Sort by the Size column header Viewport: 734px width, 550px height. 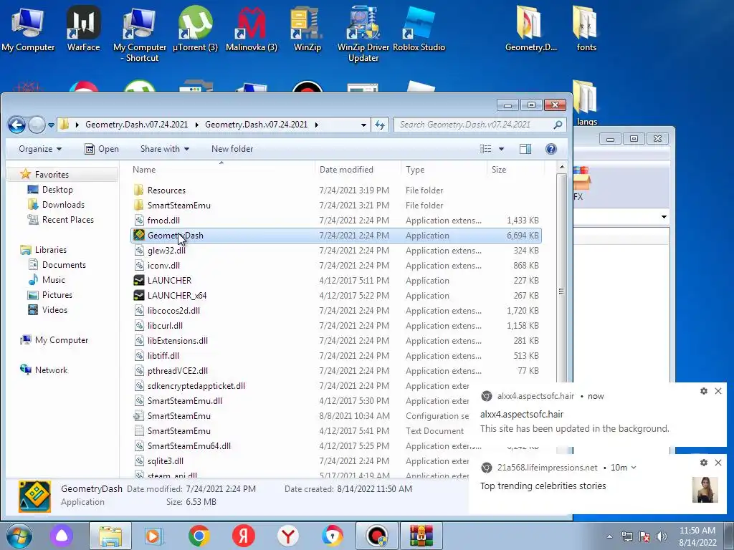[515, 170]
